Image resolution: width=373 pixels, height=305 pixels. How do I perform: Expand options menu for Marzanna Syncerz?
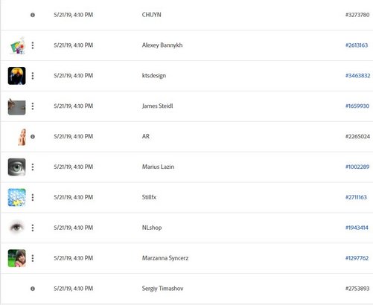33,258
